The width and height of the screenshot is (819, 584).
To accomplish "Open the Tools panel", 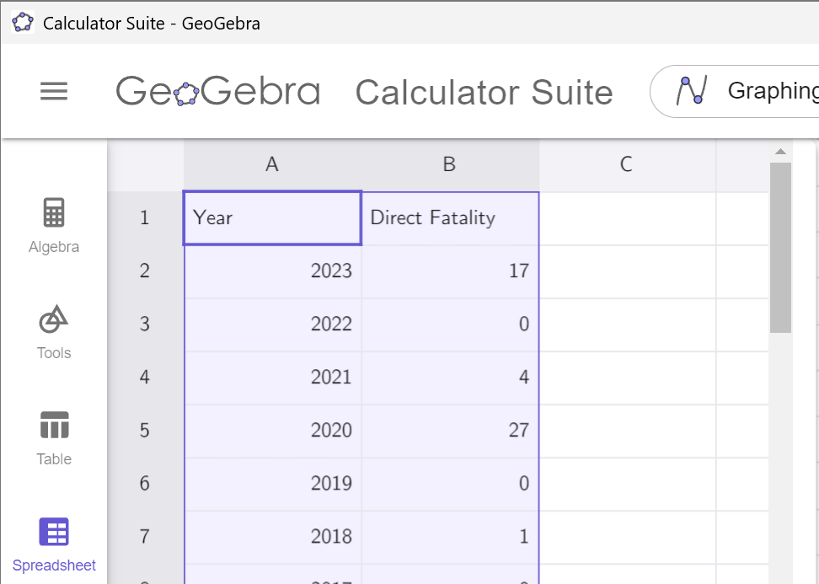I will tap(54, 332).
